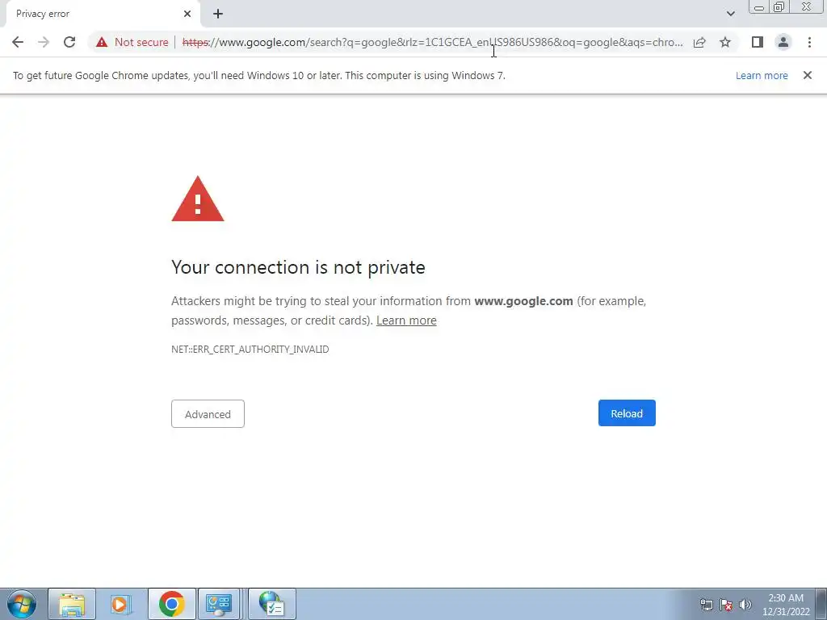Open the Action Center flag icon
Image resolution: width=827 pixels, height=620 pixels.
point(726,605)
